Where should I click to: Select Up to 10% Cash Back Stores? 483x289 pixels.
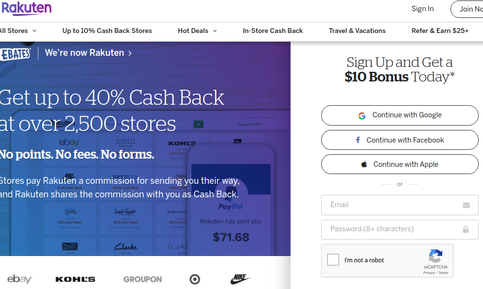coord(107,31)
